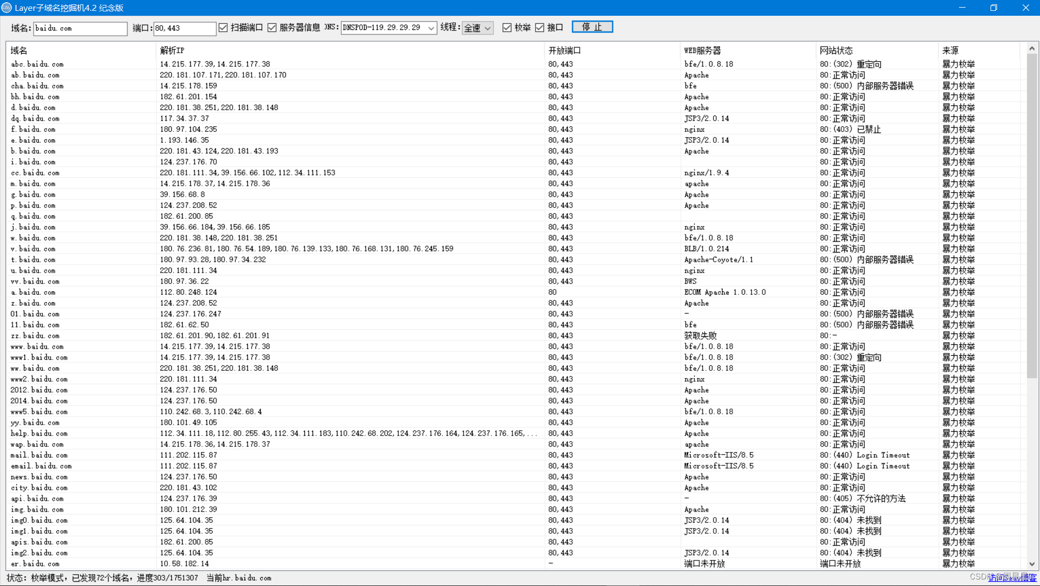Select the email.baidu.com domain row
The width and height of the screenshot is (1040, 586).
click(x=513, y=466)
